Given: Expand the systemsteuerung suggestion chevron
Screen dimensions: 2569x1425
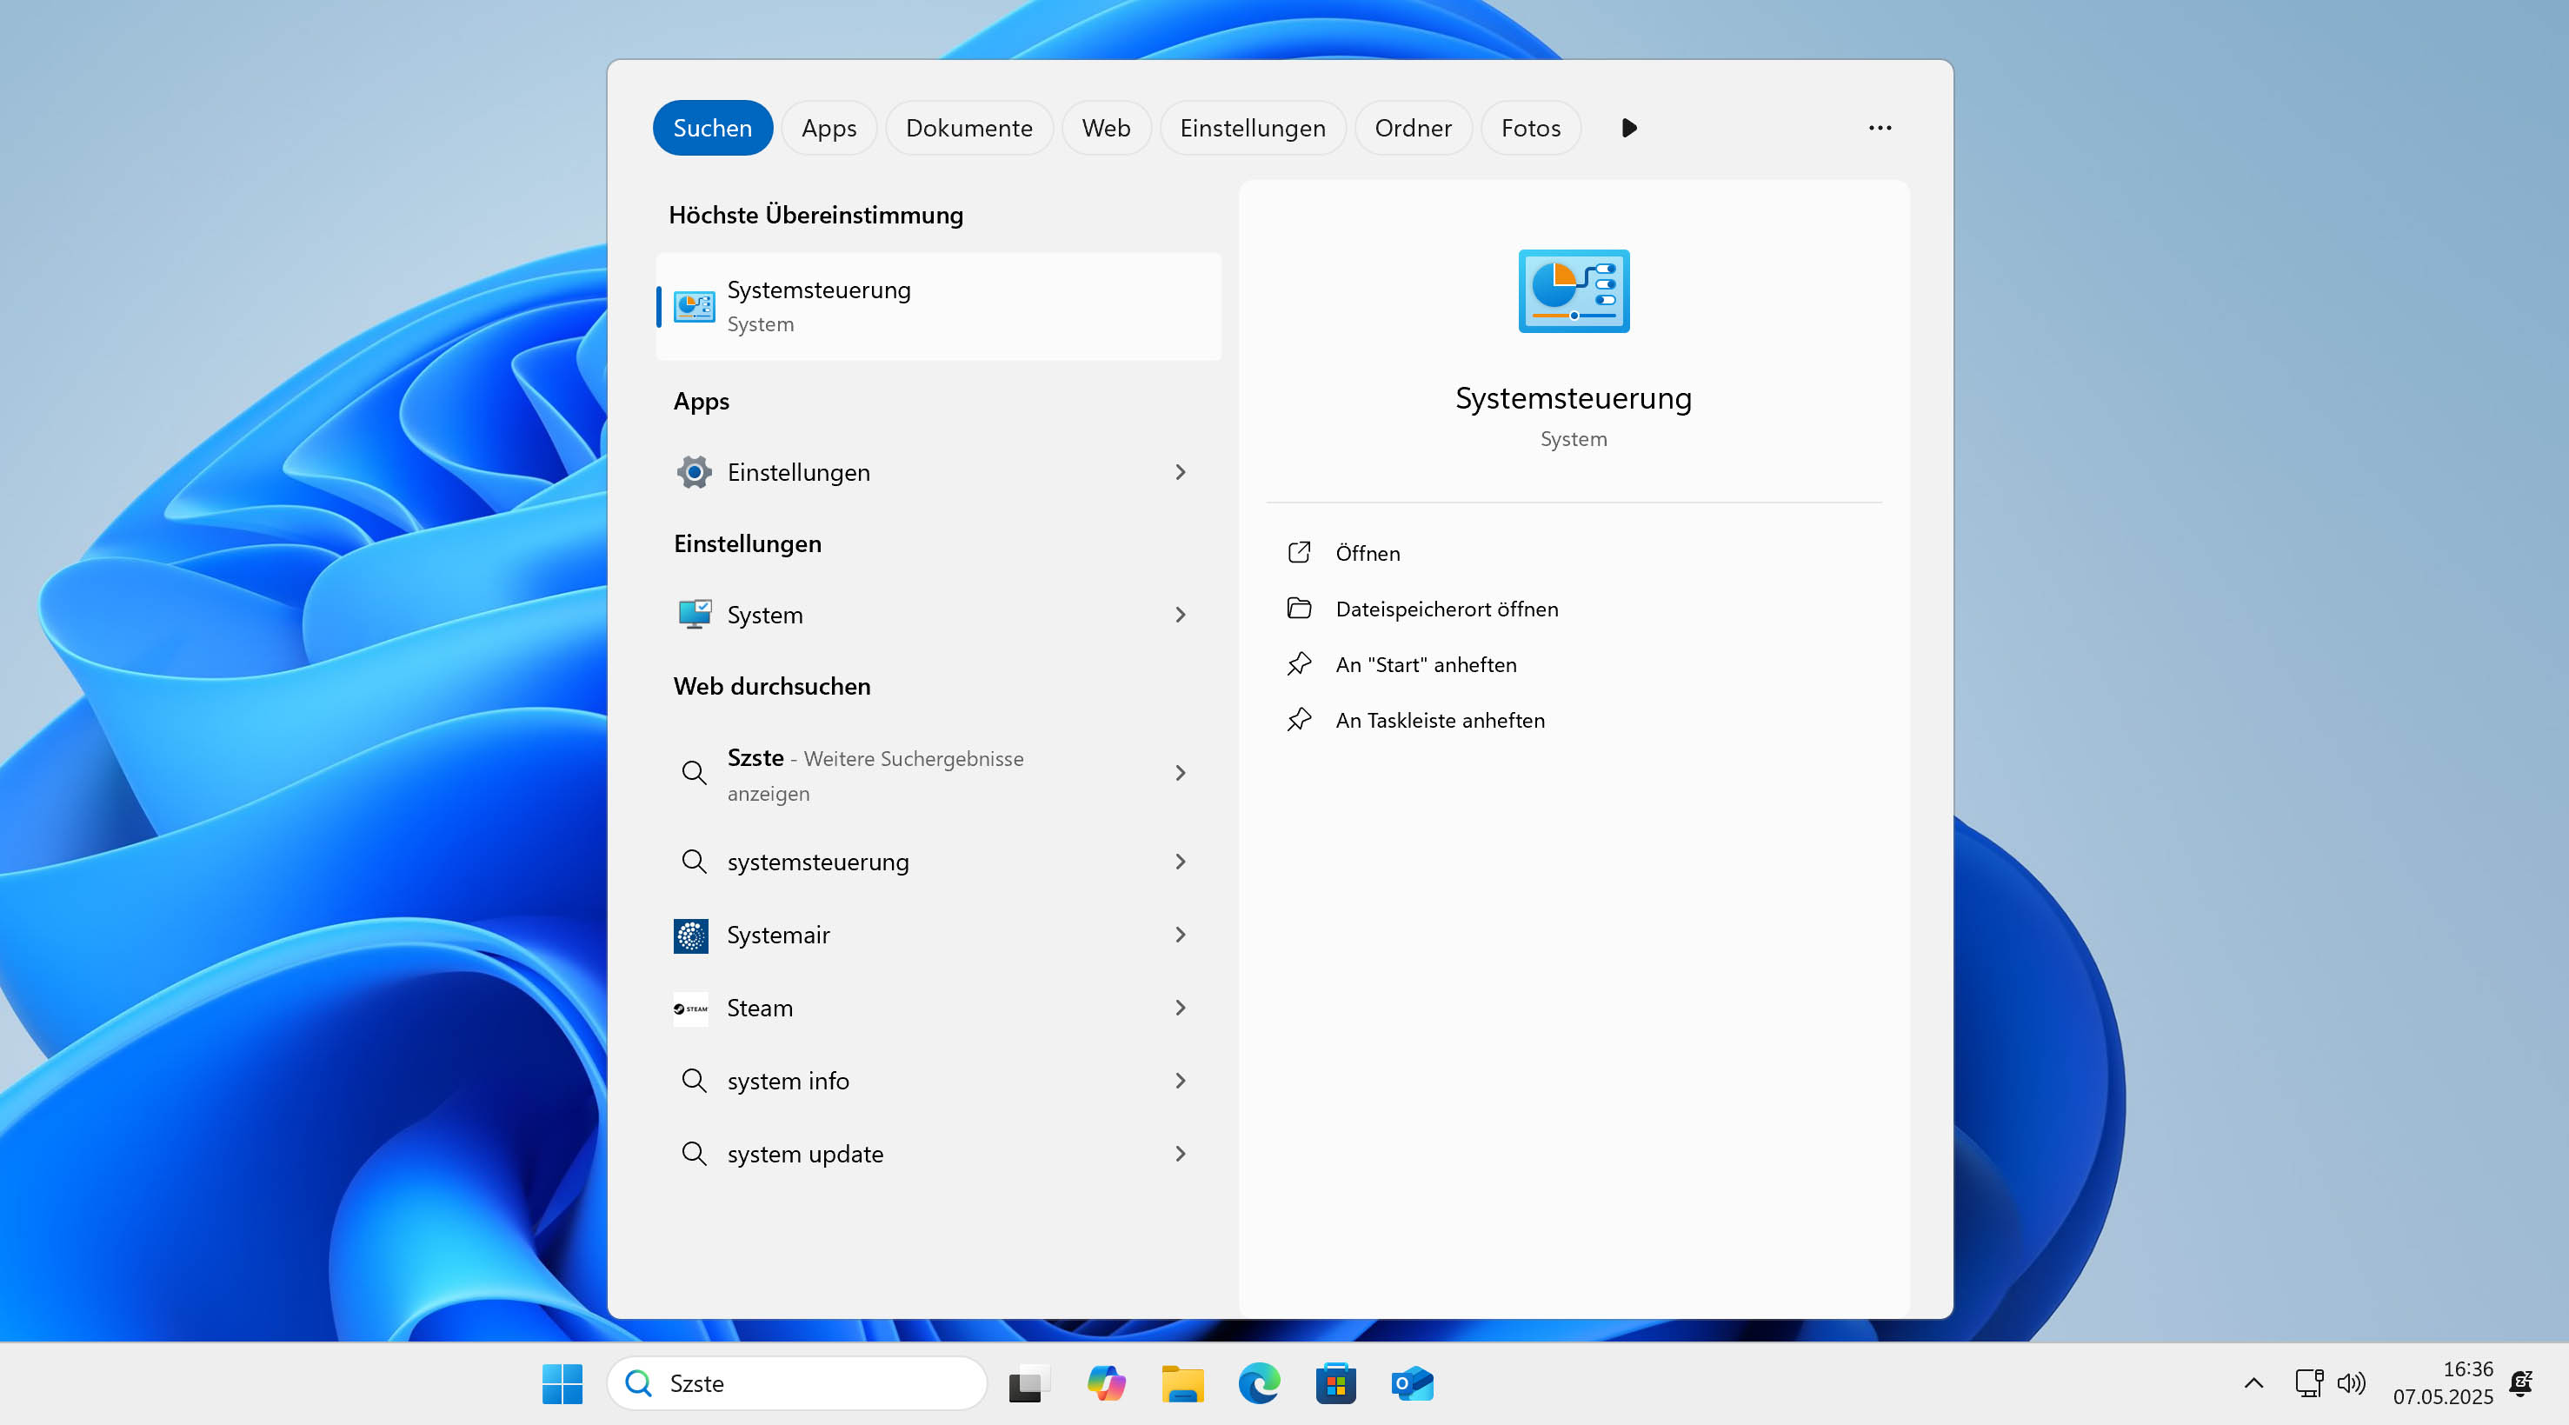Looking at the screenshot, I should pos(1181,862).
